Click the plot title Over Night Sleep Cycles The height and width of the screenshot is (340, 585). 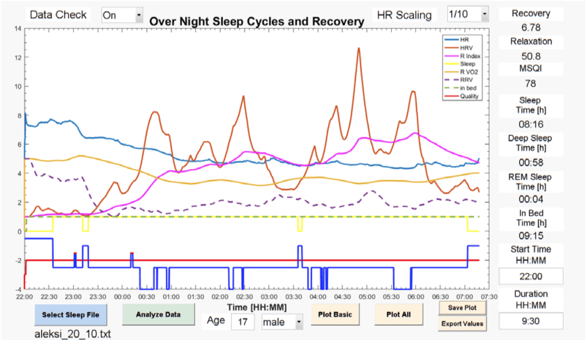[257, 21]
